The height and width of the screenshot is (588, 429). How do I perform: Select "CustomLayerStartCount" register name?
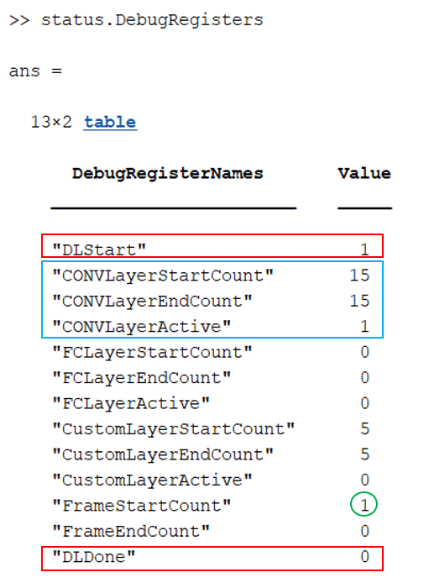174,428
